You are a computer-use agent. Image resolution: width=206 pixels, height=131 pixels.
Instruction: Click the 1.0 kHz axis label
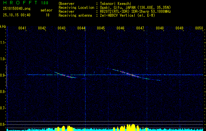3,59
